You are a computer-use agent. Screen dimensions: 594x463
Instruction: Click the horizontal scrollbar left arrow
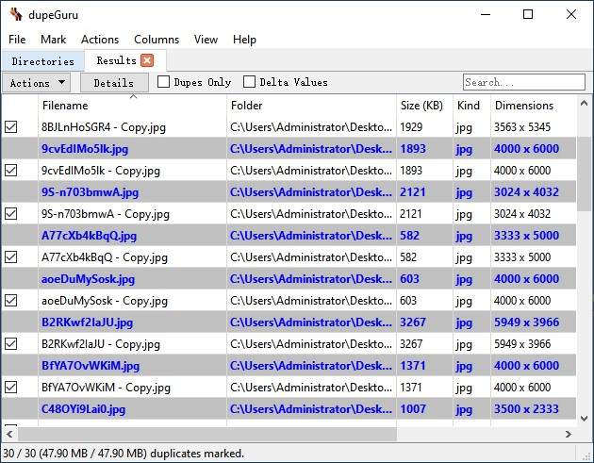point(9,433)
